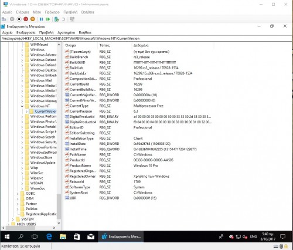Screen dimensions: 293x250
Task: Select the WindowsSelfHost key in tree
Action: (43, 153)
